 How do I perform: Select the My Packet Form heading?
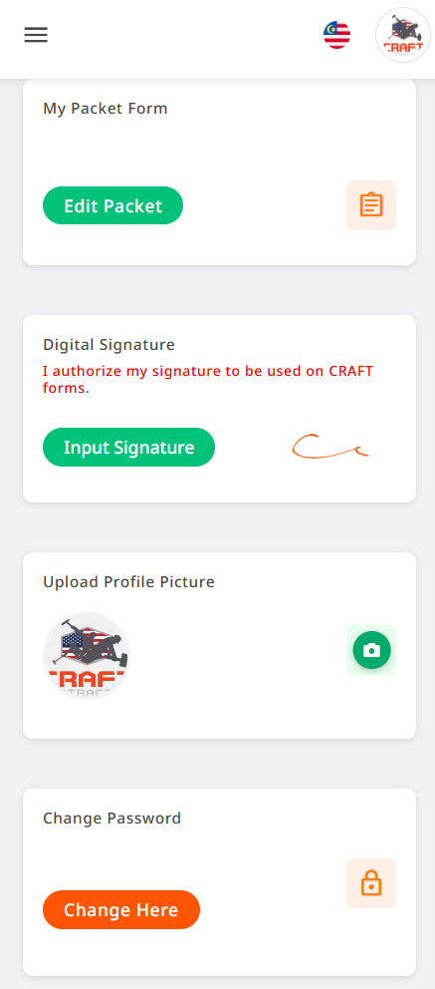tap(106, 109)
